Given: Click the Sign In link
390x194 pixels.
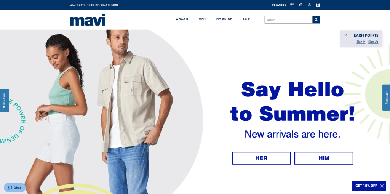Looking at the screenshot, I should (361, 42).
